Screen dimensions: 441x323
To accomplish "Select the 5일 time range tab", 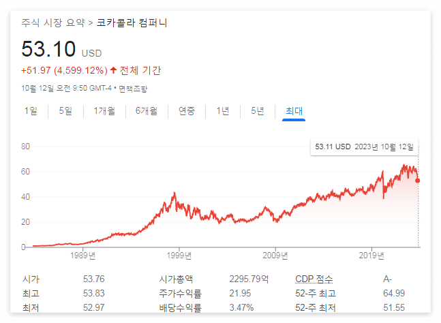I will coord(65,111).
